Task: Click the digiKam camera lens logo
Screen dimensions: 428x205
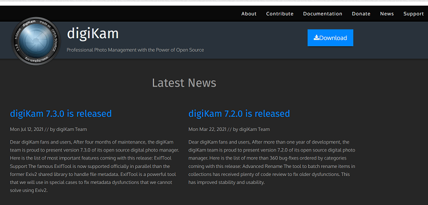Action: click(36, 41)
